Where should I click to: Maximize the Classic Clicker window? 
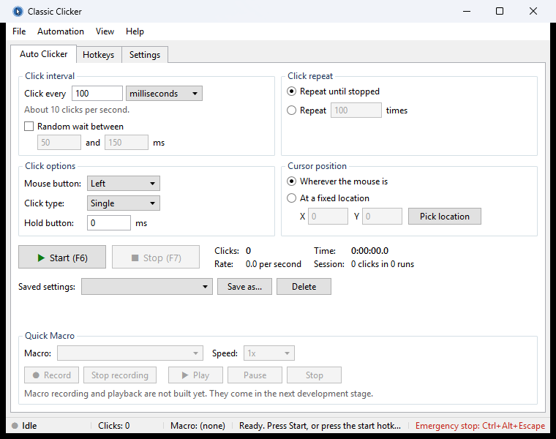coord(499,12)
